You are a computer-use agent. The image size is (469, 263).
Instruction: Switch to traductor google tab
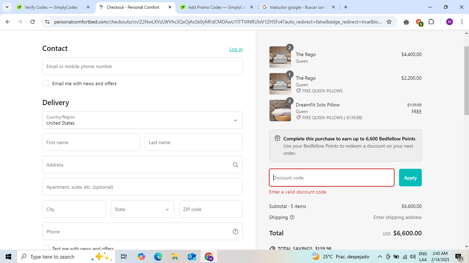click(298, 7)
